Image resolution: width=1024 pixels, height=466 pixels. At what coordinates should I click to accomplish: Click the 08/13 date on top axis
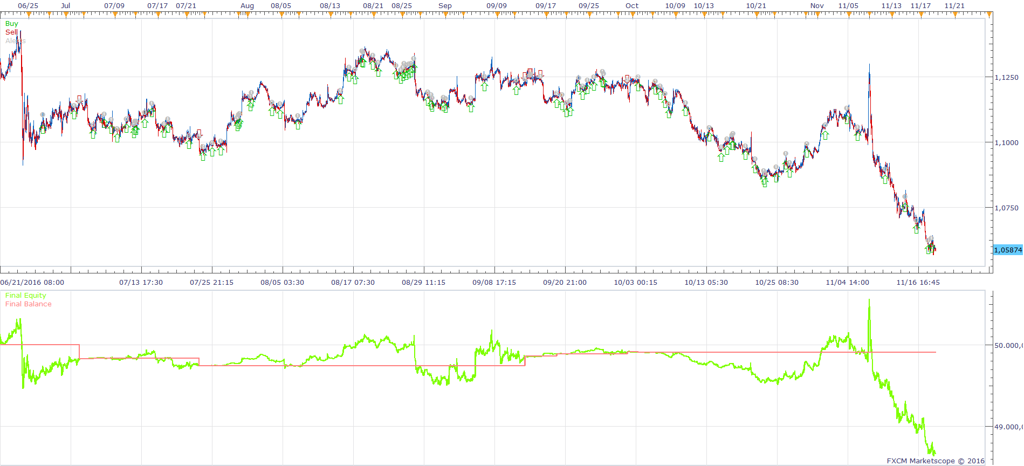pyautogui.click(x=330, y=6)
